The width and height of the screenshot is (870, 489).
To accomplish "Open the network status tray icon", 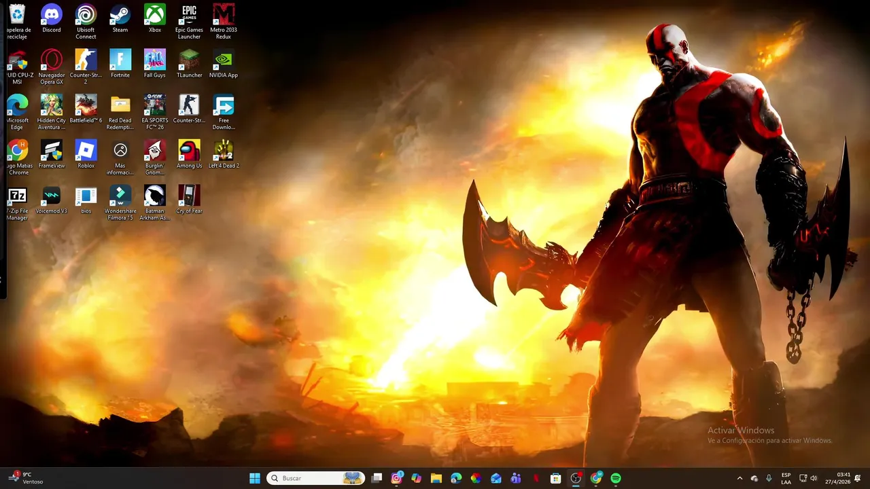I will [803, 478].
